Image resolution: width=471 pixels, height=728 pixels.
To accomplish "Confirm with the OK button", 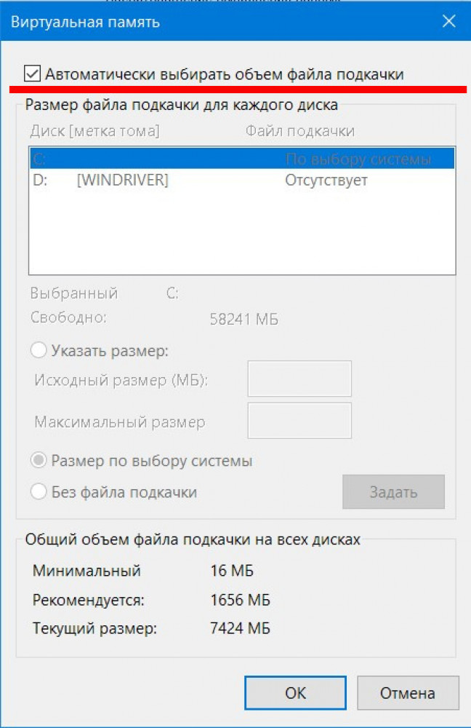I will (295, 692).
